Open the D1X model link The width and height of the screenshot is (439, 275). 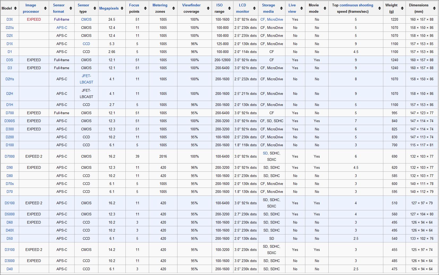pyautogui.click(x=10, y=44)
